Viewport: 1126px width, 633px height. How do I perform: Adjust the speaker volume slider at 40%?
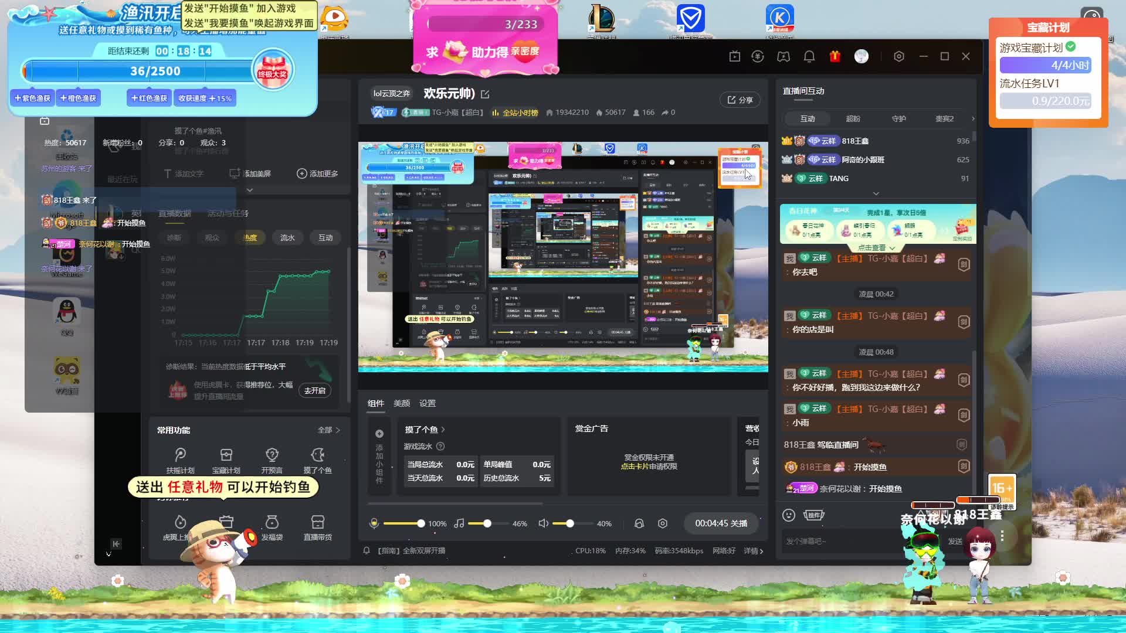coord(569,523)
